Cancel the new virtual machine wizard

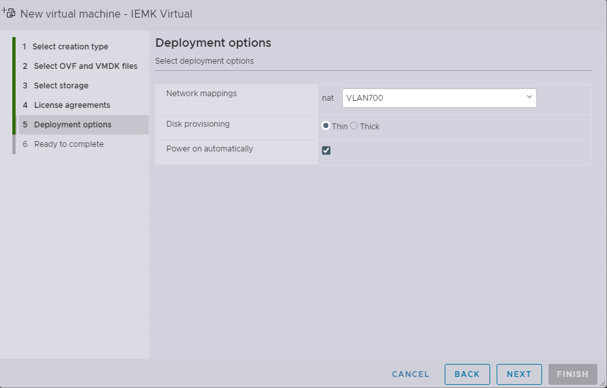coord(410,374)
